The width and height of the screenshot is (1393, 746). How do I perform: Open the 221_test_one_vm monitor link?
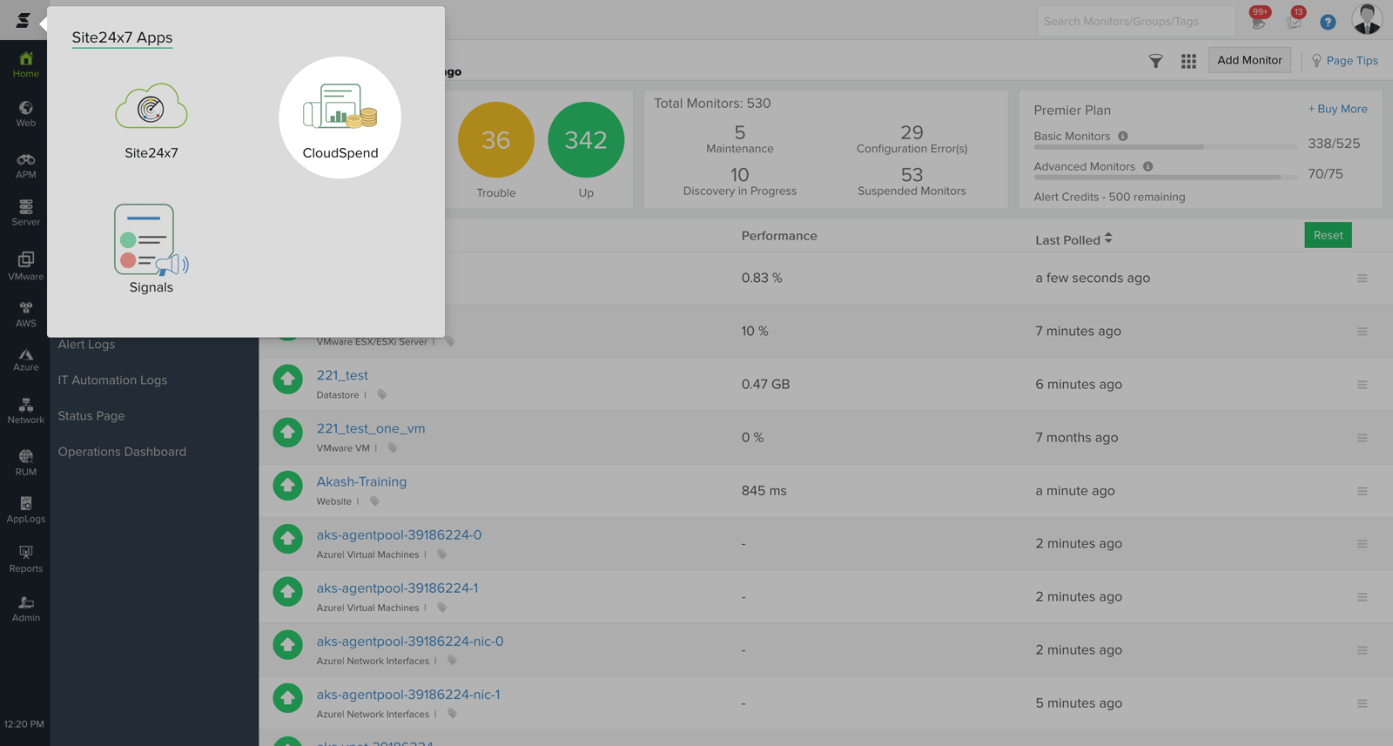point(371,428)
